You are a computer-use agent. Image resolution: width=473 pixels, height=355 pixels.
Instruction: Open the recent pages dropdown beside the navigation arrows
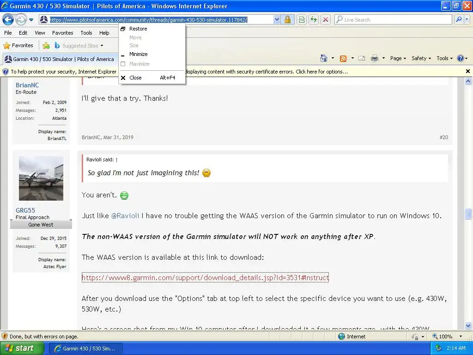pos(31,20)
